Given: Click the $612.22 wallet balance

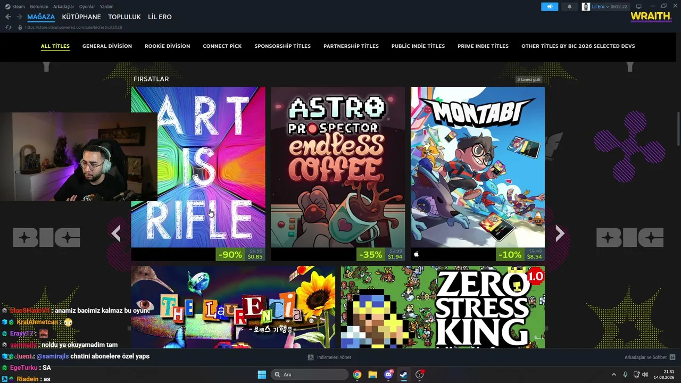Looking at the screenshot, I should point(619,6).
